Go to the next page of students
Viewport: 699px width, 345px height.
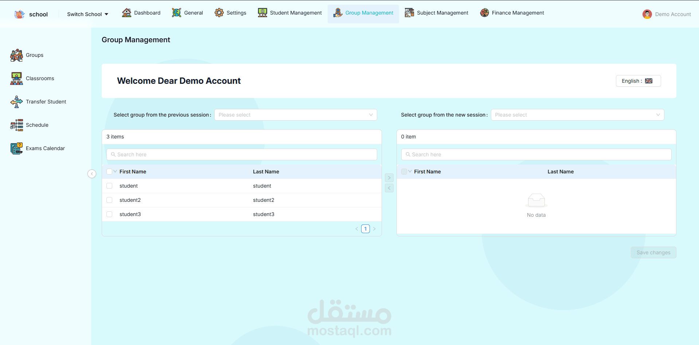[374, 229]
